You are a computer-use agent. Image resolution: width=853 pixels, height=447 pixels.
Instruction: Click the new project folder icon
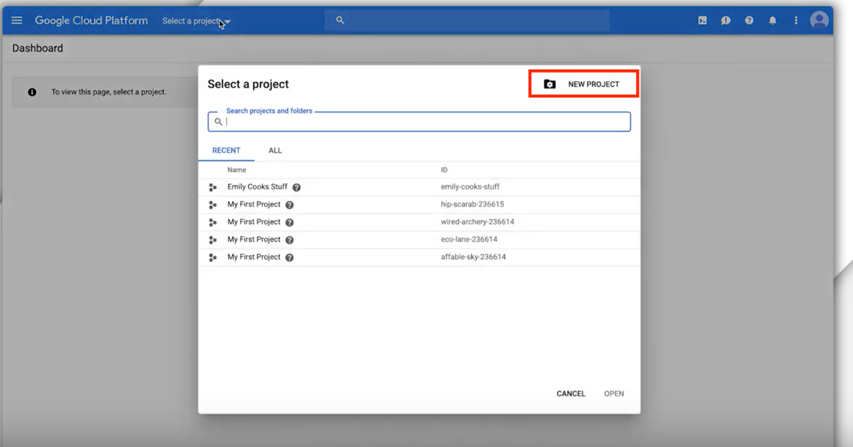click(550, 84)
